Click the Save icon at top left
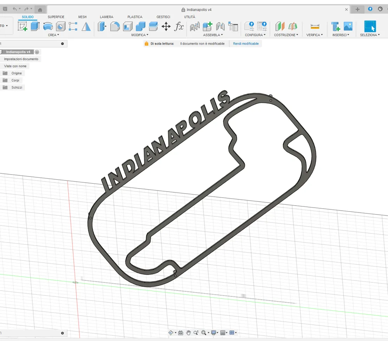388x341 pixels. (5, 9)
